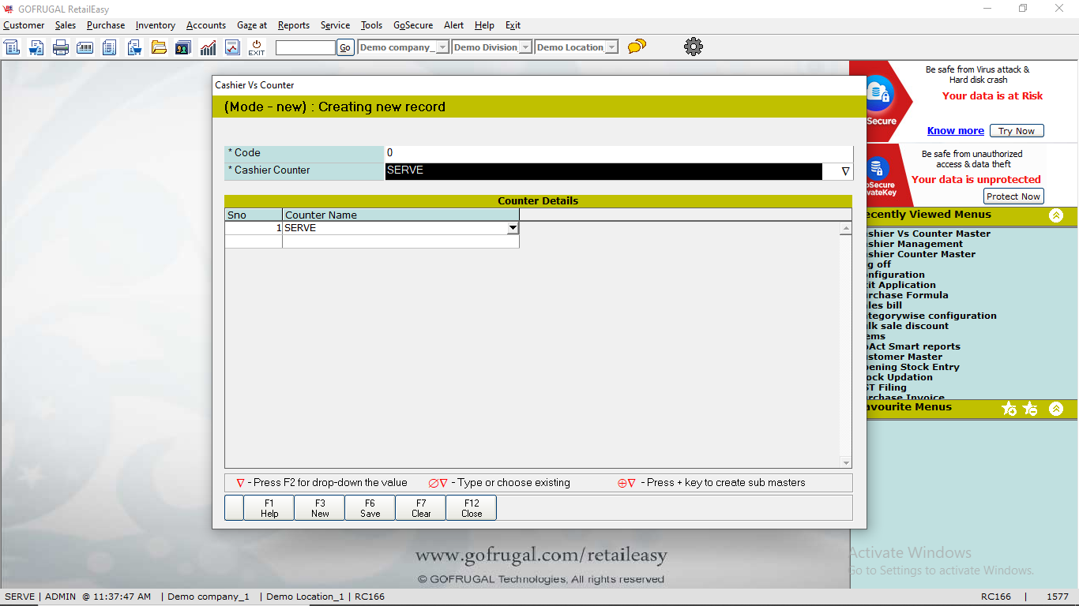Open the Sales menu

click(x=66, y=25)
